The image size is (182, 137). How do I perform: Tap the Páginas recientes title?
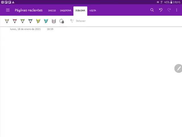29,10
